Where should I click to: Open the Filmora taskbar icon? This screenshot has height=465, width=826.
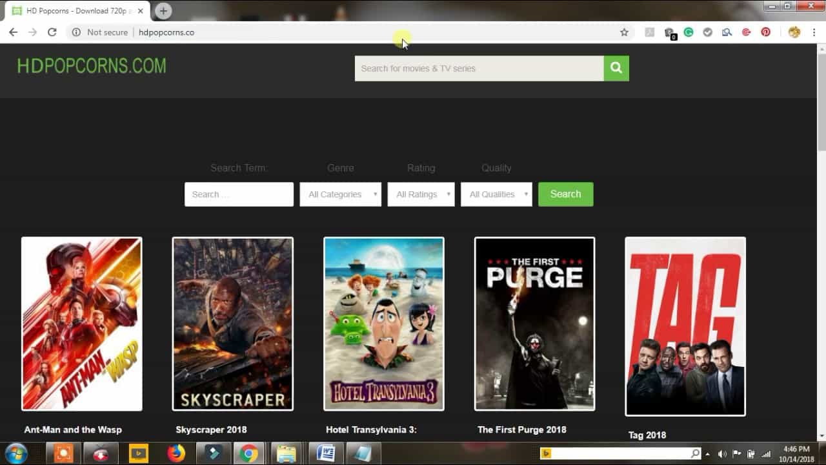pyautogui.click(x=212, y=453)
